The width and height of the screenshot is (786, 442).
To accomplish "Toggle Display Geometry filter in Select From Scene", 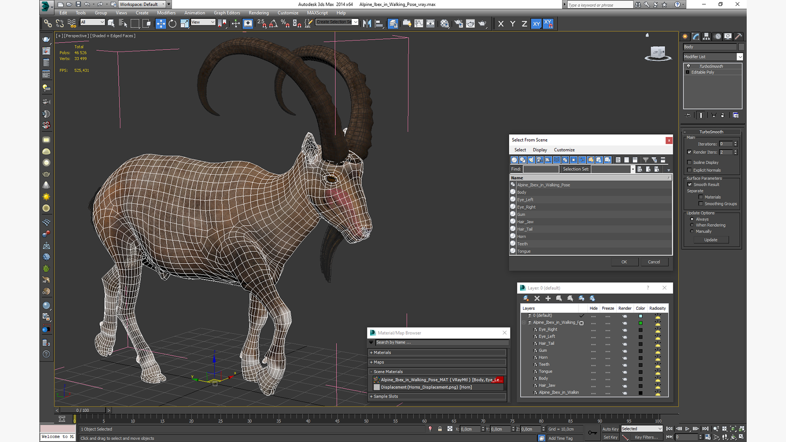I will [514, 160].
